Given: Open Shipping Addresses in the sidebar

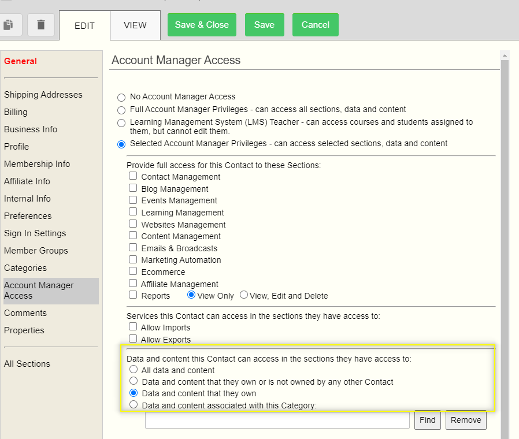Looking at the screenshot, I should [x=43, y=95].
